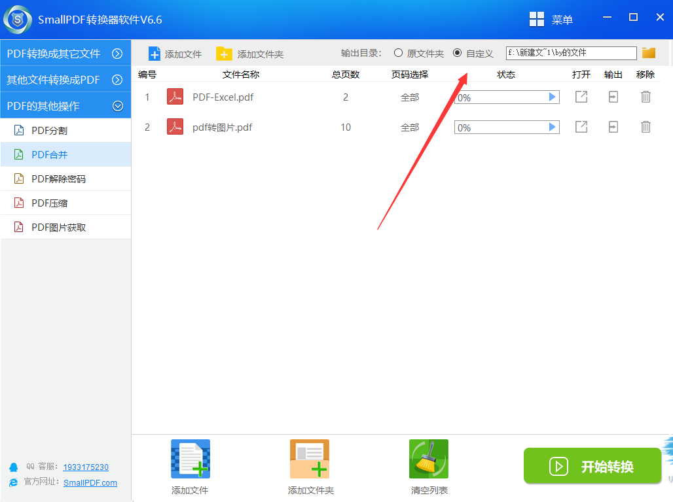Start conversion arrow for pdf转图片.pdf
673x502 pixels.
[553, 127]
